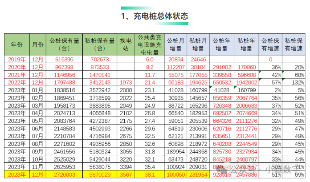Select the 私桩月增量 header cell
Viewport: 310px width, 182px height.
[x=198, y=44]
